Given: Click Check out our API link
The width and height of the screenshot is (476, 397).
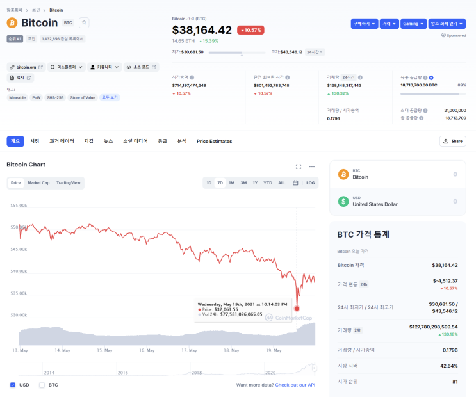Looking at the screenshot, I should pos(295,385).
